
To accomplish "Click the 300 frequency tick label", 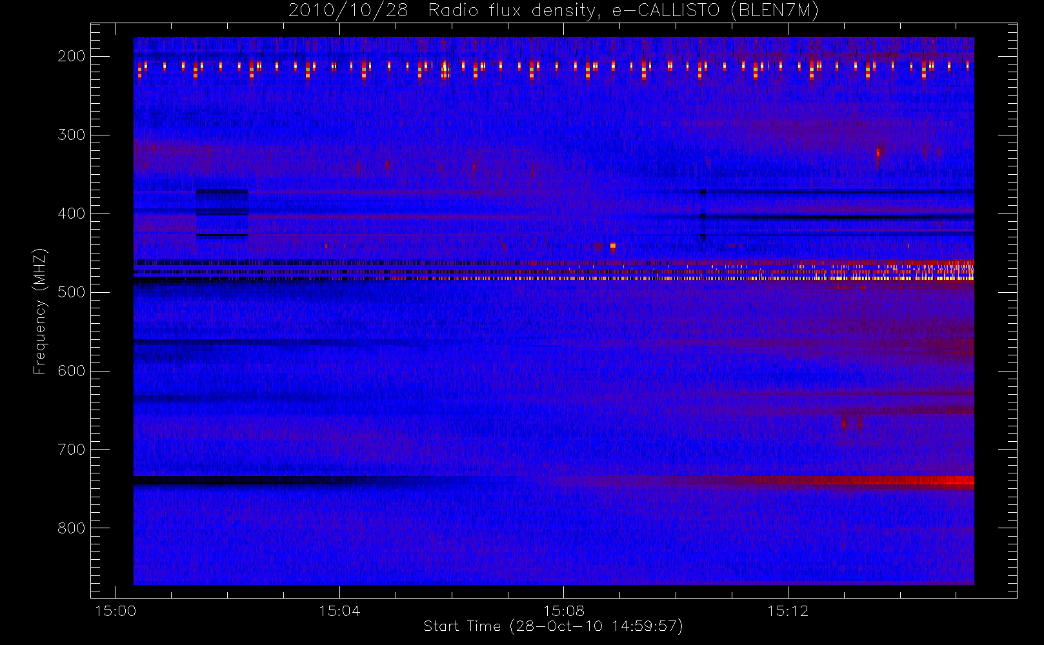I will tap(72, 135).
